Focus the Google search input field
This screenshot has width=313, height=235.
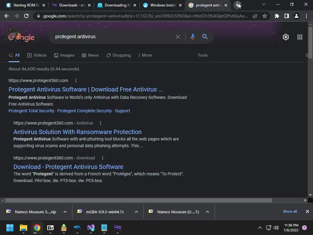(x=114, y=37)
